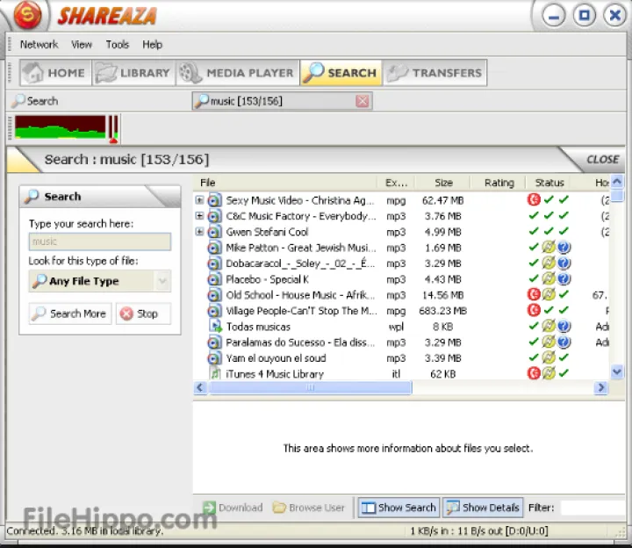Screen dimensions: 632x548
Task: Expand the Sexy Music Video result
Action: [x=200, y=200]
